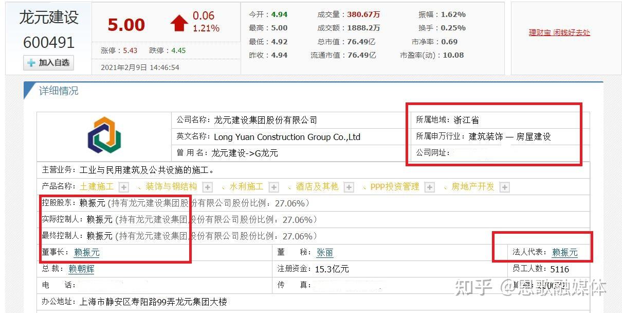Viewport: 622px width, 313px height.
Task: Click the 员工人数 5116 value
Action: tap(560, 269)
